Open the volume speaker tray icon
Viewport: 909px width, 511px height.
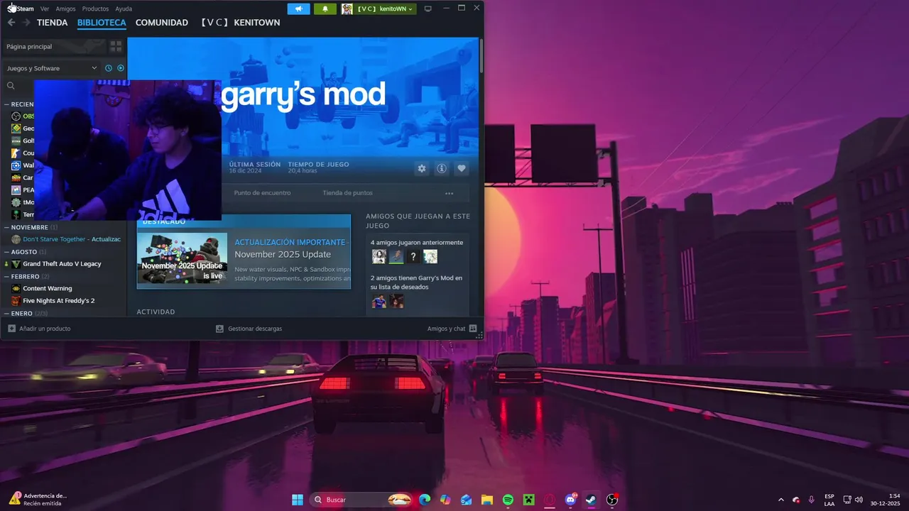[859, 500]
